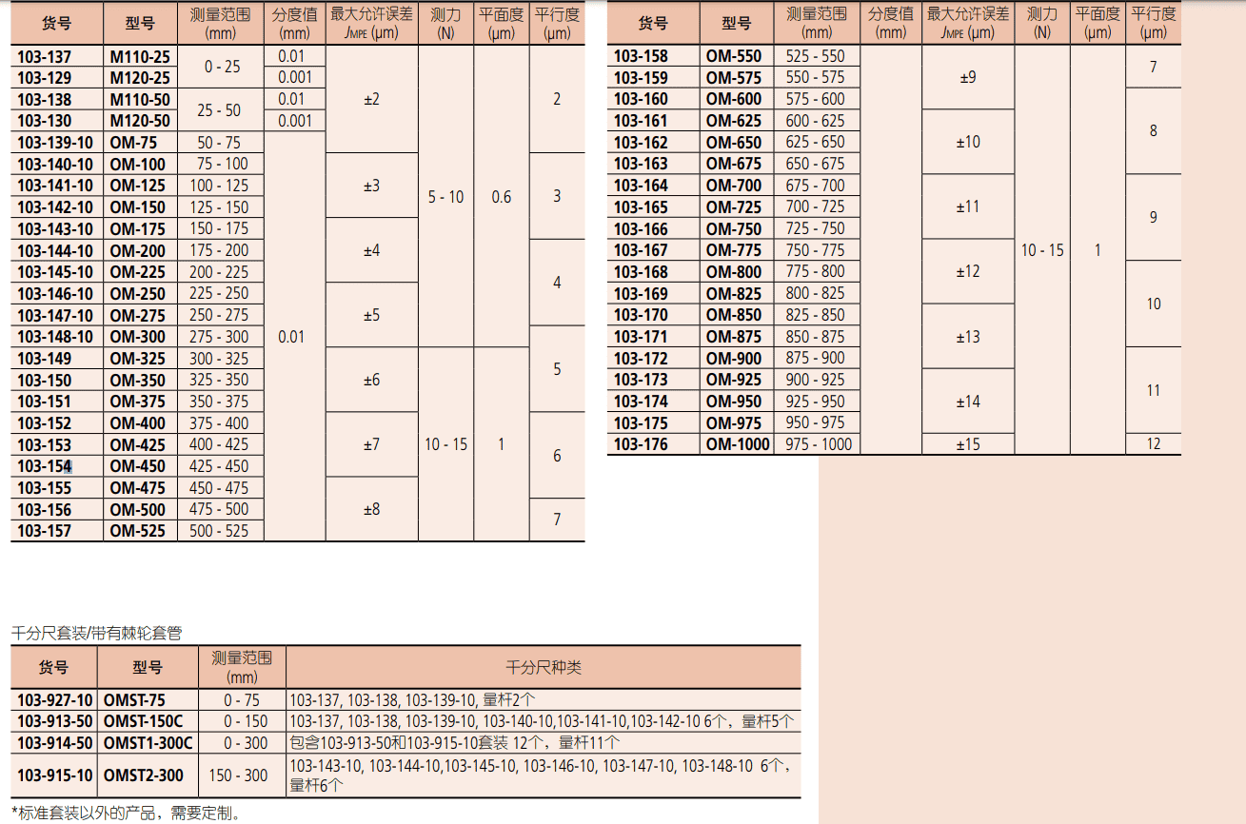Select error value ±9

tap(967, 77)
